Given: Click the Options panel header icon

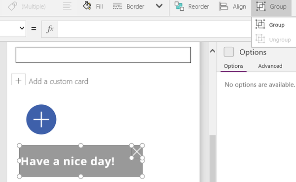Looking at the screenshot, I should [x=228, y=52].
